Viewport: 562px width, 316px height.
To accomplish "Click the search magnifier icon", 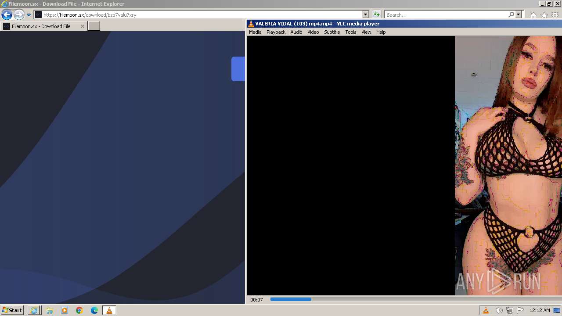I will point(511,14).
